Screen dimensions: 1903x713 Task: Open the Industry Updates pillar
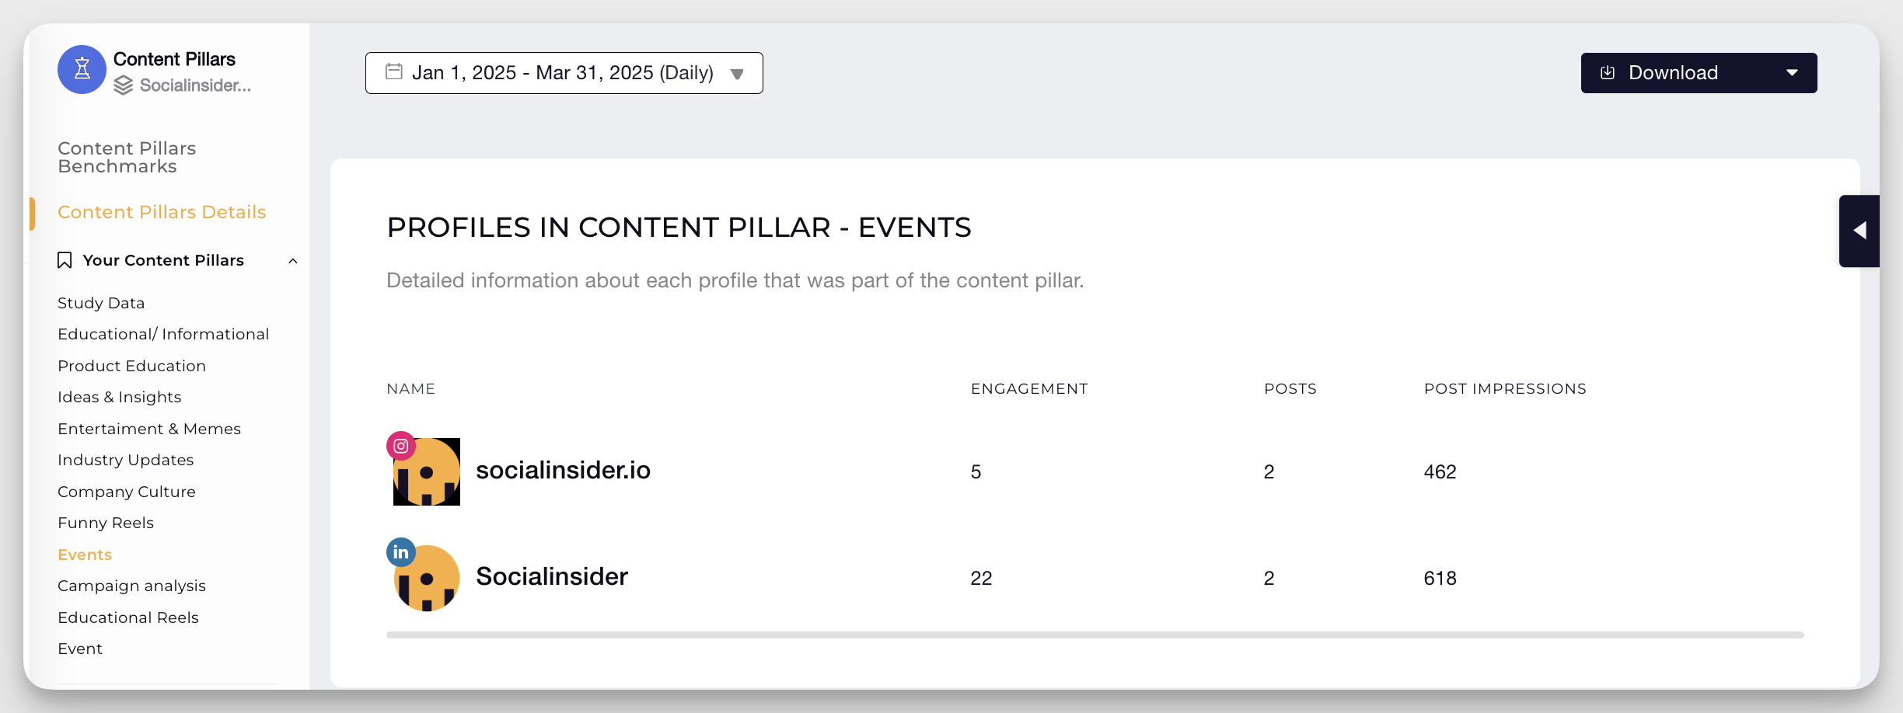tap(125, 460)
